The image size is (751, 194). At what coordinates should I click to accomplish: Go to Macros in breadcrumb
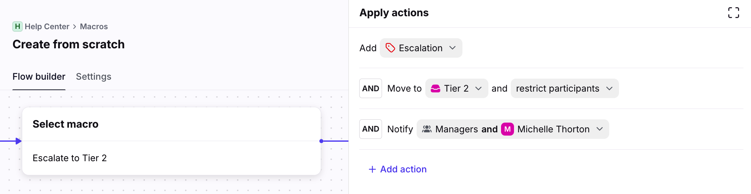[x=94, y=27]
